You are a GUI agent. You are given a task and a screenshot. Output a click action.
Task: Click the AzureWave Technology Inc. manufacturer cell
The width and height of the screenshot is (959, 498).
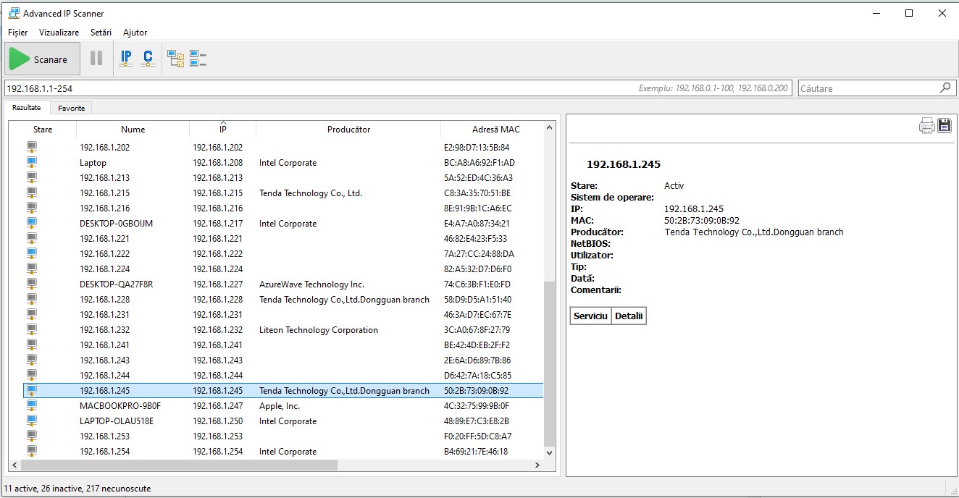point(311,284)
